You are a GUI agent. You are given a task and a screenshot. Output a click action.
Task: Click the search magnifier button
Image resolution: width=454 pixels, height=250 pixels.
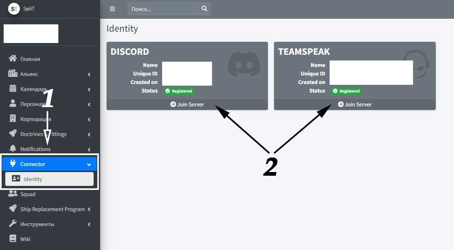[x=204, y=9]
